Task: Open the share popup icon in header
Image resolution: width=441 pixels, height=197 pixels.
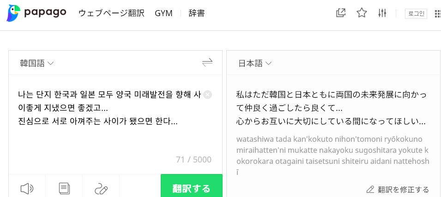Action: pyautogui.click(x=341, y=13)
